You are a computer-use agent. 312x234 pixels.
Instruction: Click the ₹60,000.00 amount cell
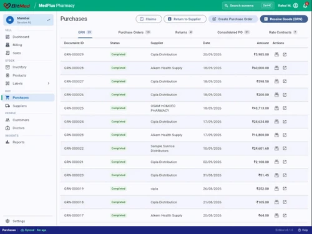tap(260, 68)
